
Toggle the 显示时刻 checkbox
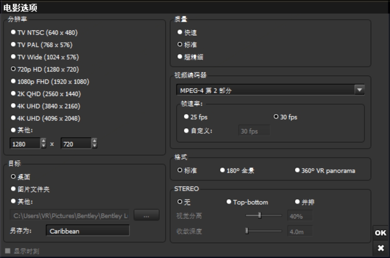point(8,251)
